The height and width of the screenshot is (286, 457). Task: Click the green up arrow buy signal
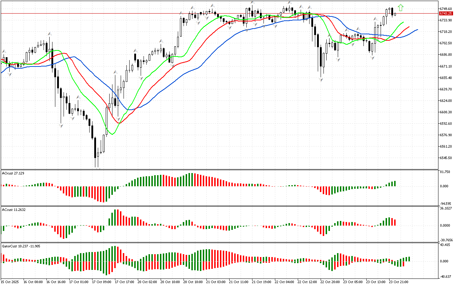coord(401,7)
